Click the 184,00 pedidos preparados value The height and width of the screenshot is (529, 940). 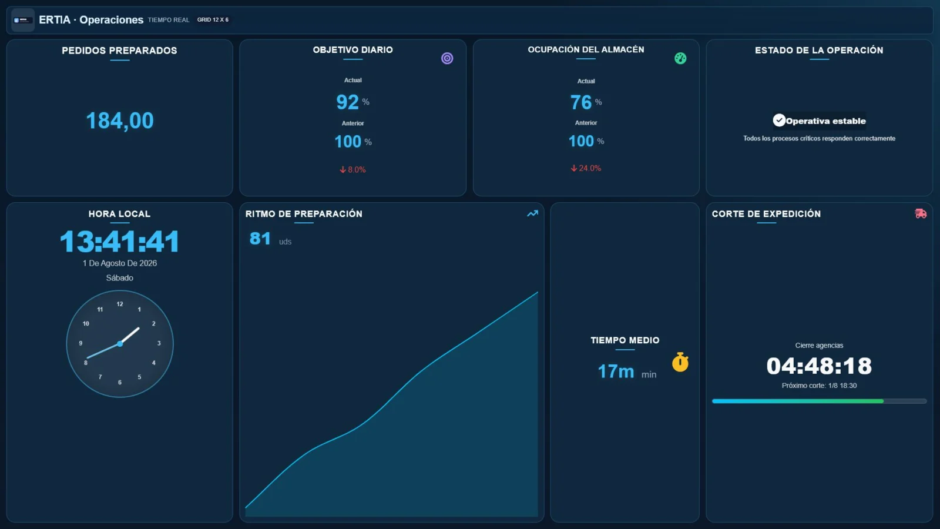[x=120, y=120]
